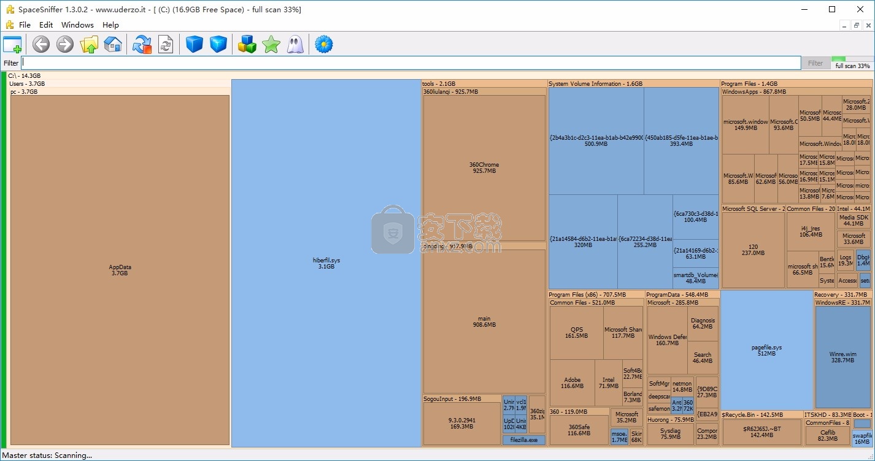Show less detail with solid cube icon
Image resolution: width=875 pixels, height=461 pixels.
195,44
